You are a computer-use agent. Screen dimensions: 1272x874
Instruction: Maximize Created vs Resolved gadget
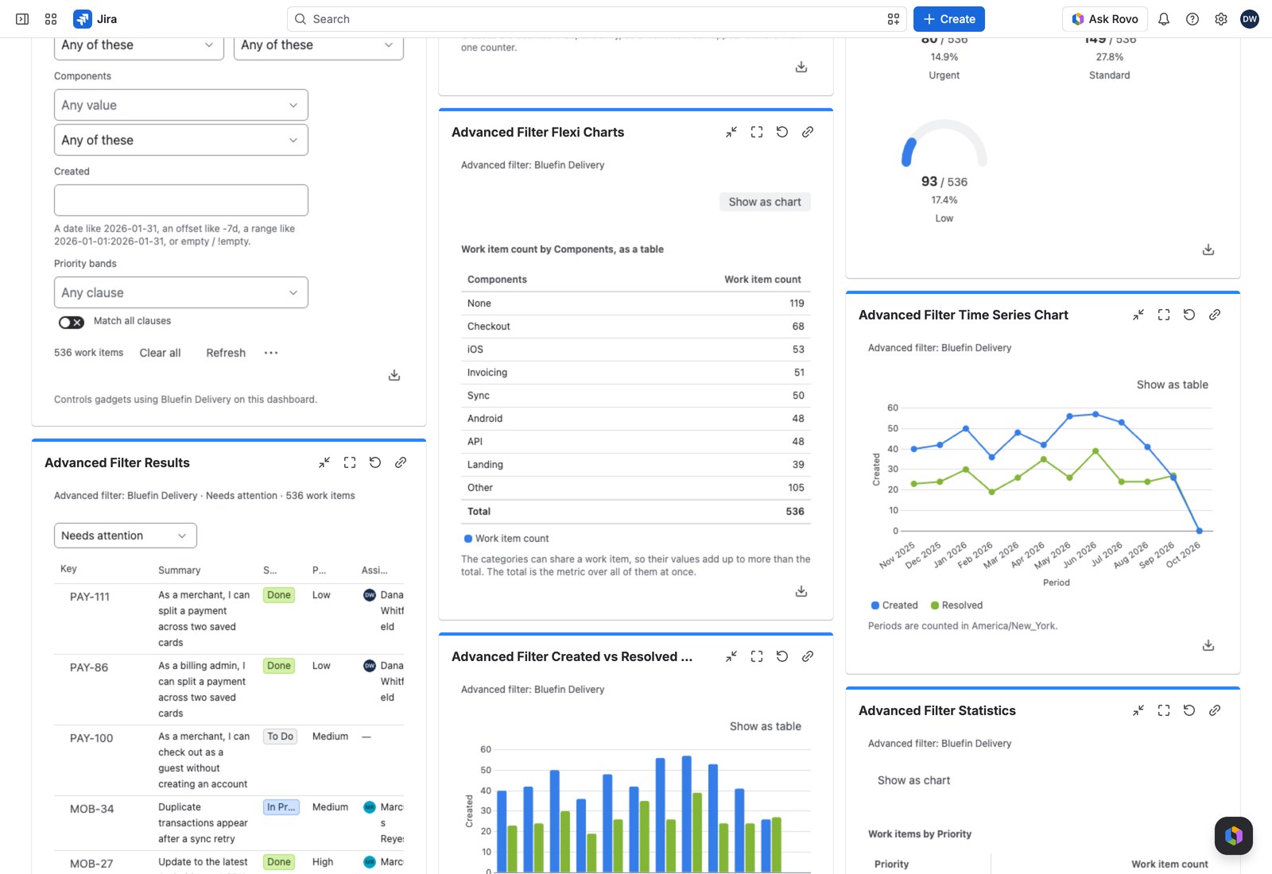click(757, 656)
